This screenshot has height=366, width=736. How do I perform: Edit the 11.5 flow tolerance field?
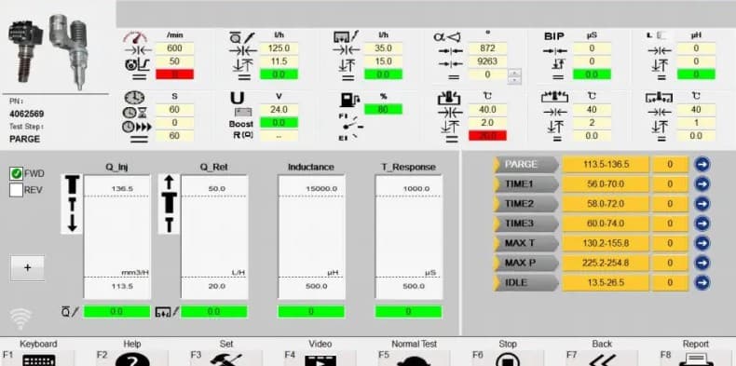(279, 61)
